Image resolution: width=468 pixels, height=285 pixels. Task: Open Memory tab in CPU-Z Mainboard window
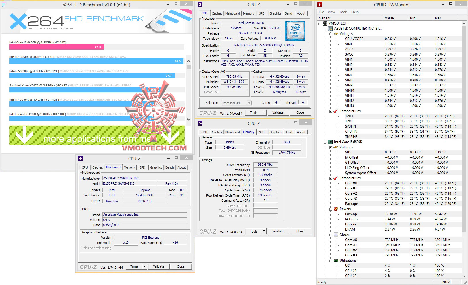click(x=129, y=167)
